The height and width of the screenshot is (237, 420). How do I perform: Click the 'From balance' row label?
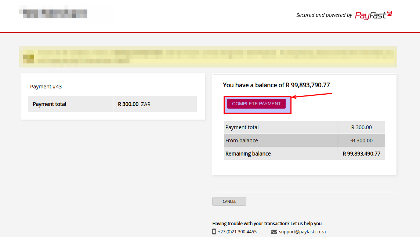(242, 141)
